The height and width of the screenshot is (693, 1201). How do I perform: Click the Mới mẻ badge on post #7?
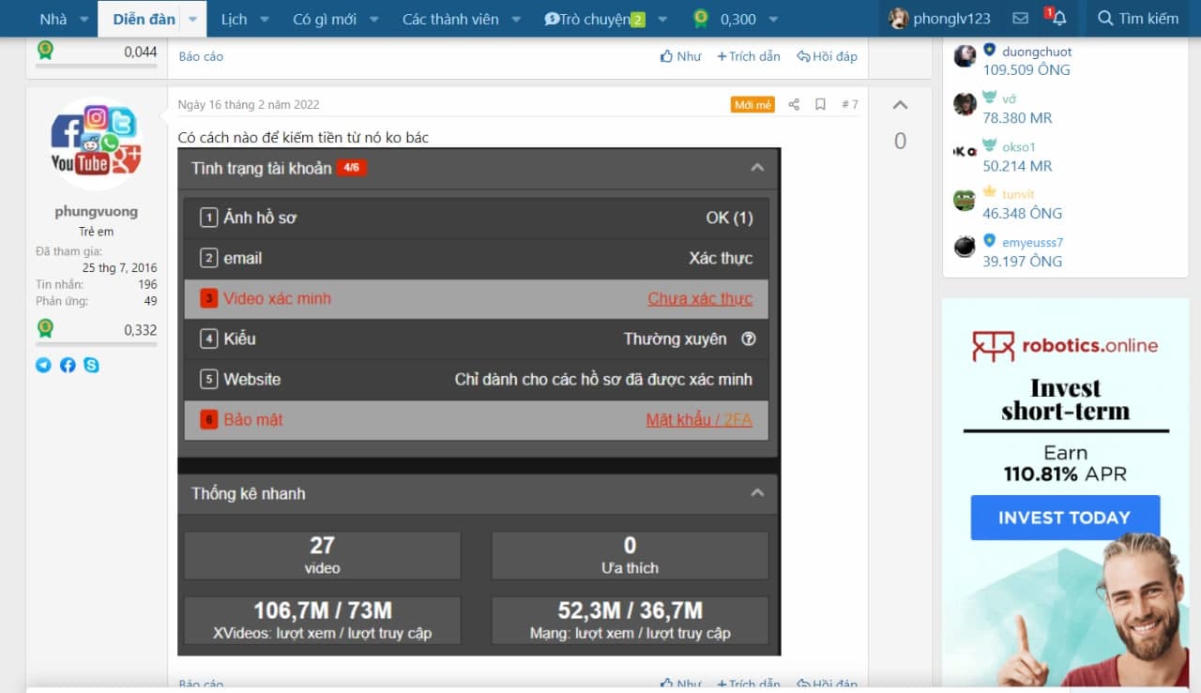(x=753, y=105)
